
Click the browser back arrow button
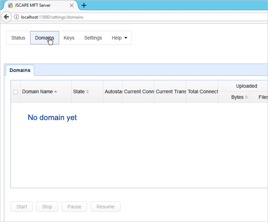coord(6,17)
